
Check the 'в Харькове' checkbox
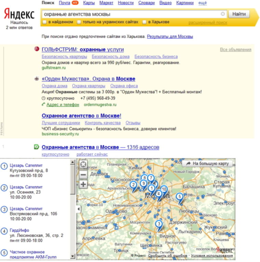click(144, 22)
